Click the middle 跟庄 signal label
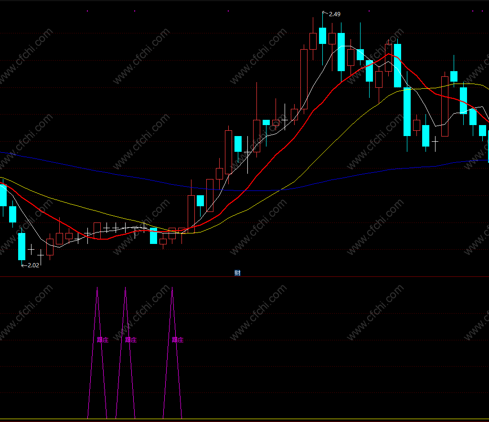 [x=131, y=340]
